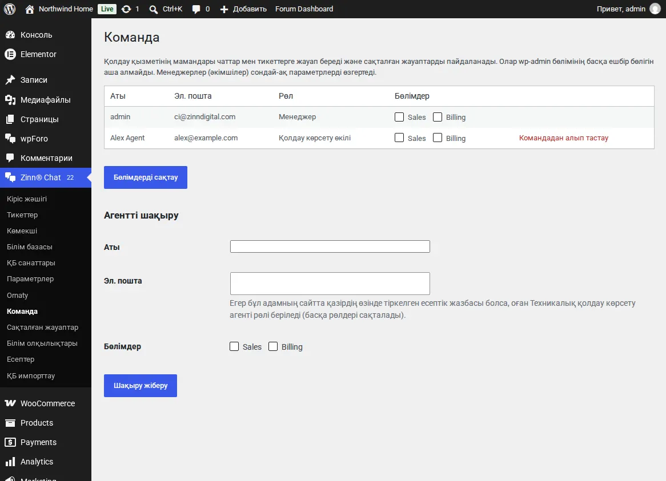The height and width of the screenshot is (481, 666).
Task: Open the WooCommerce sidebar icon
Action: 10,403
